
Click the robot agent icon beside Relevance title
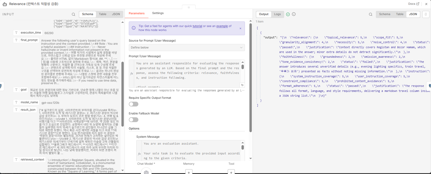(x=5, y=4)
